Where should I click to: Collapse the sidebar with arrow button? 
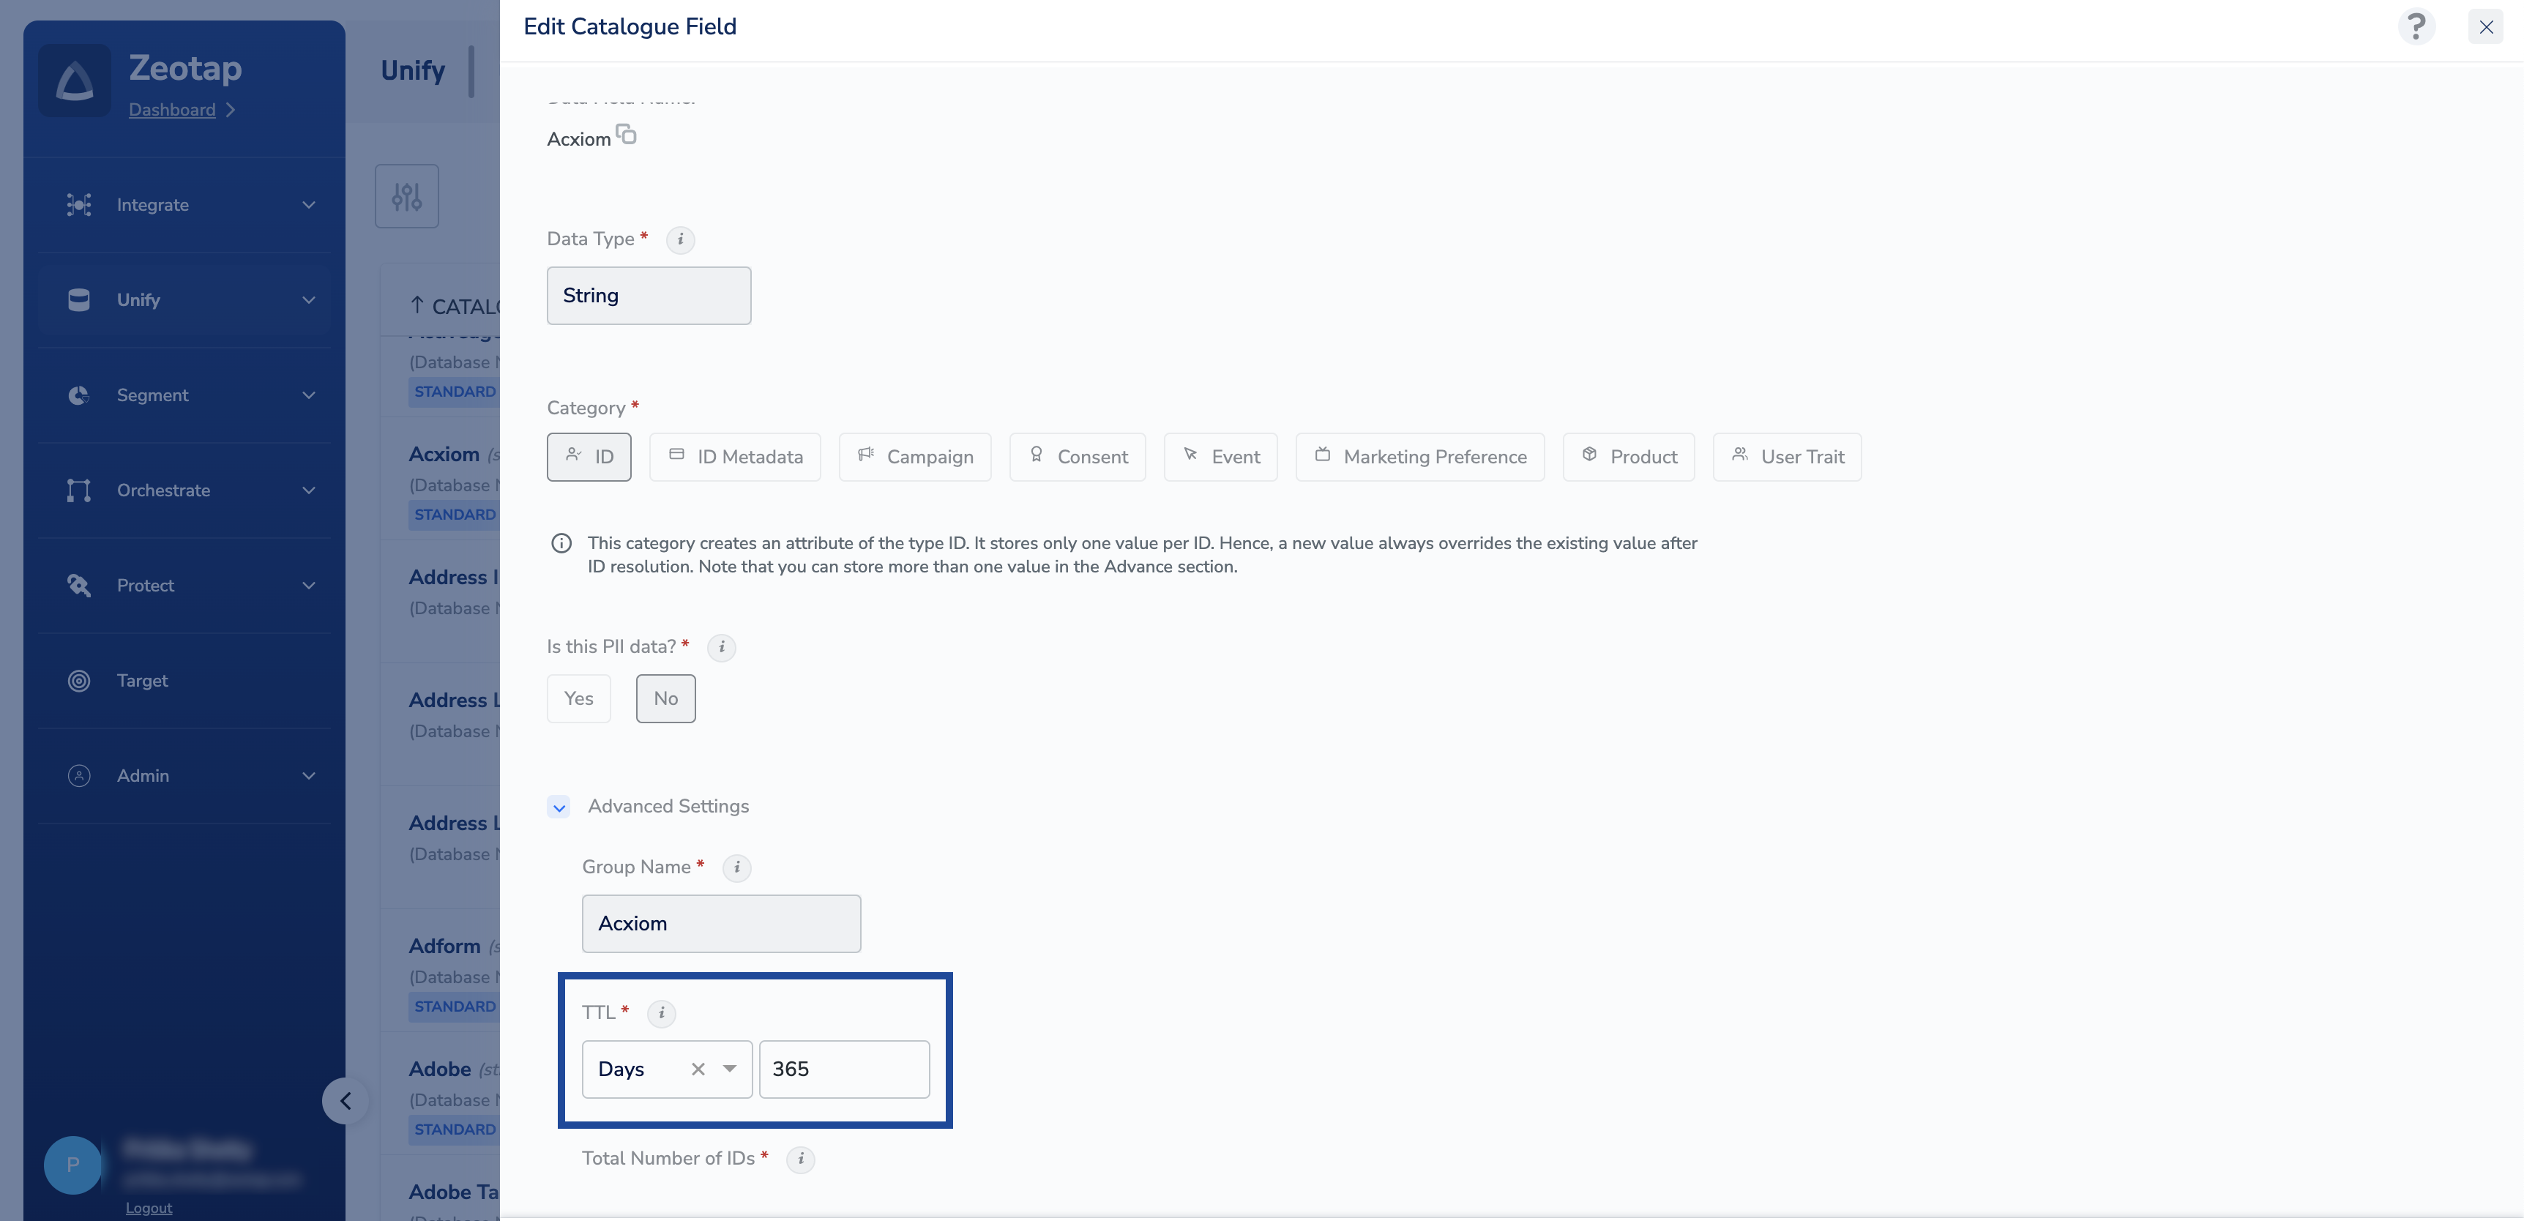[345, 1100]
